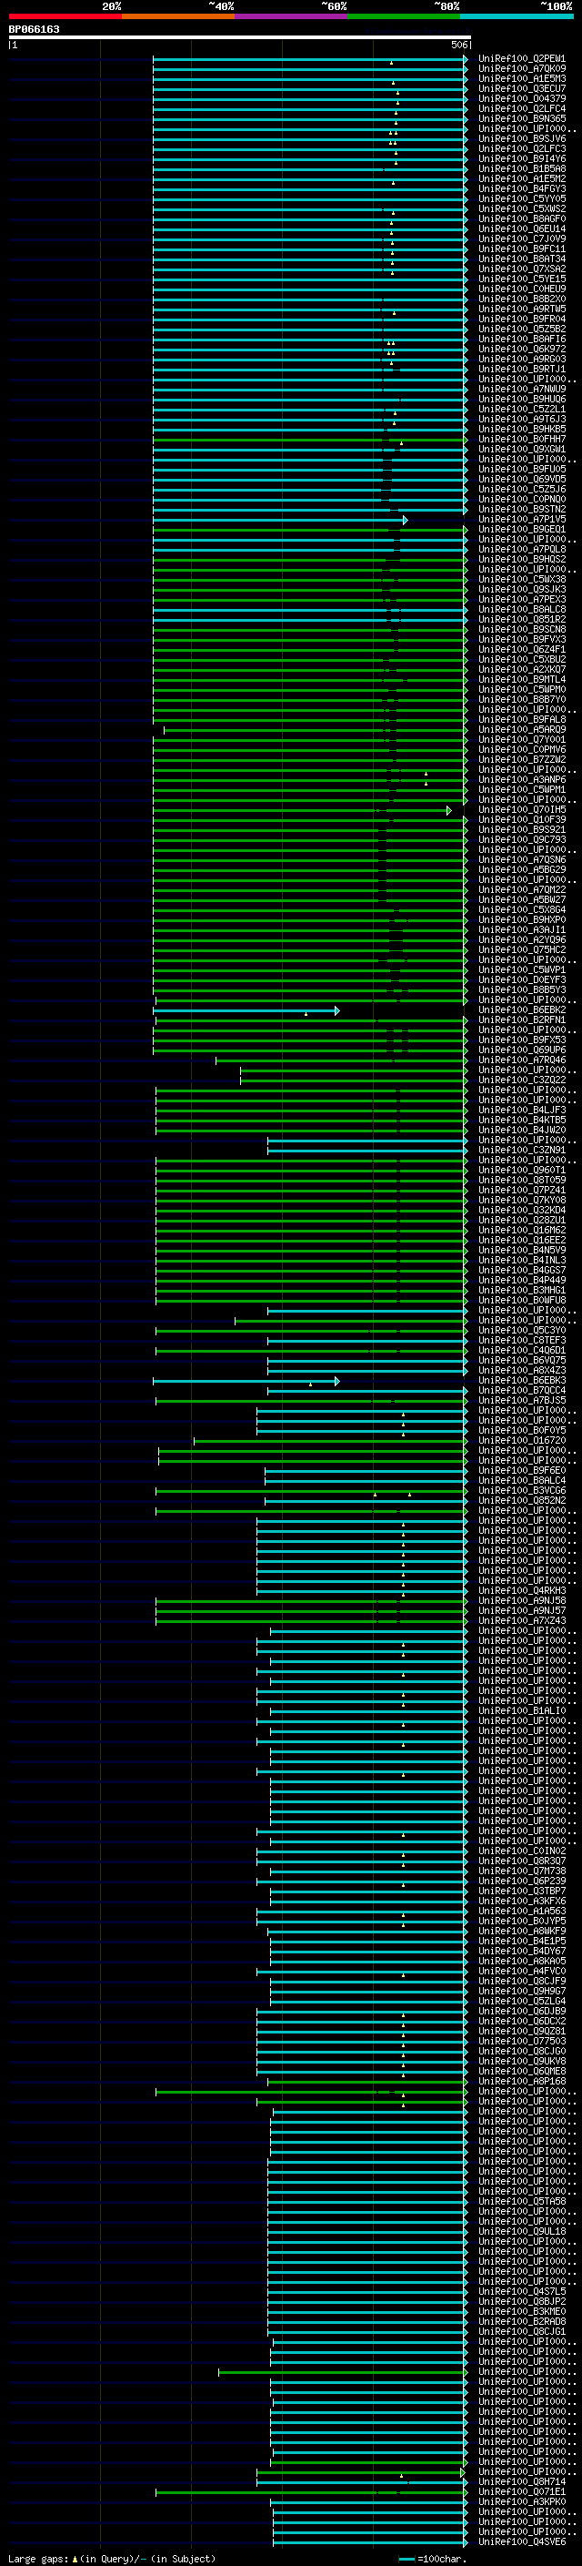
Task: Select the UniRef100_B1B5A8 label
Action: [x=521, y=168]
